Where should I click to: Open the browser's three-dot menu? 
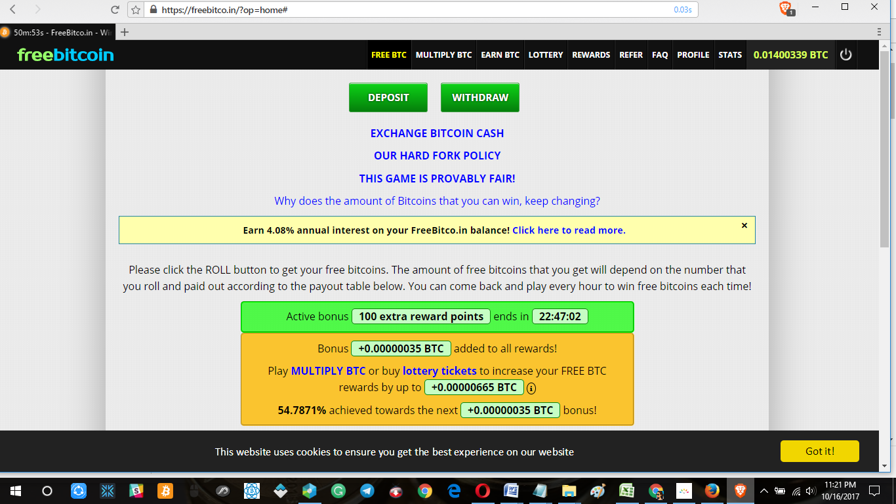pos(879,32)
